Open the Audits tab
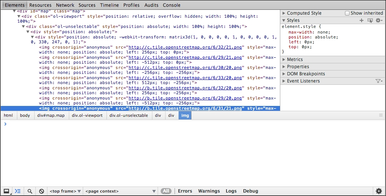Viewport: 386px width, 196px height. 151,5
